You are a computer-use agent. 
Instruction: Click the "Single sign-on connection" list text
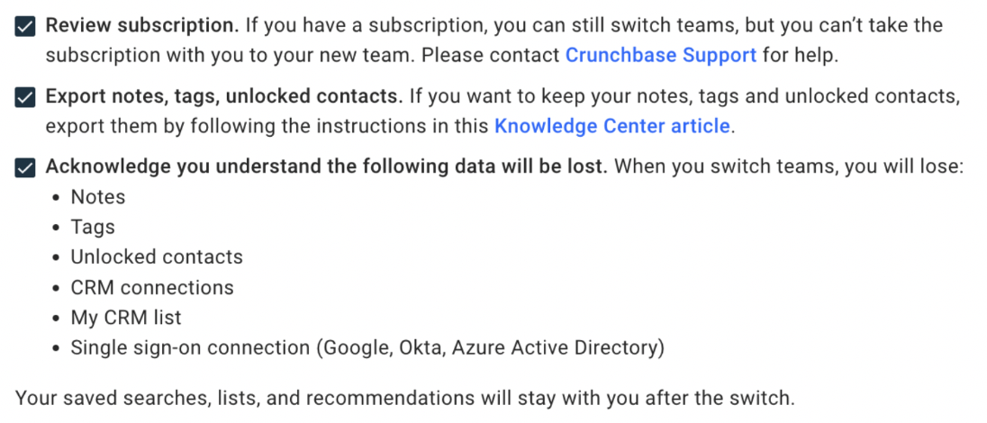(187, 346)
